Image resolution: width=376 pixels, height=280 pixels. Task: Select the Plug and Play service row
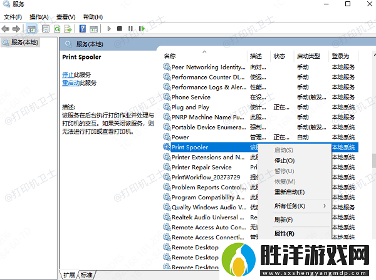260,107
